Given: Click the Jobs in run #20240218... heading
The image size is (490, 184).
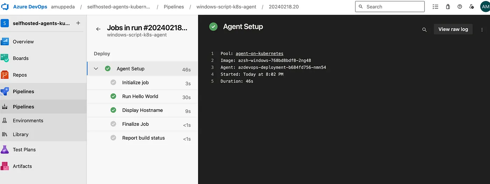Looking at the screenshot, I should [x=147, y=28].
